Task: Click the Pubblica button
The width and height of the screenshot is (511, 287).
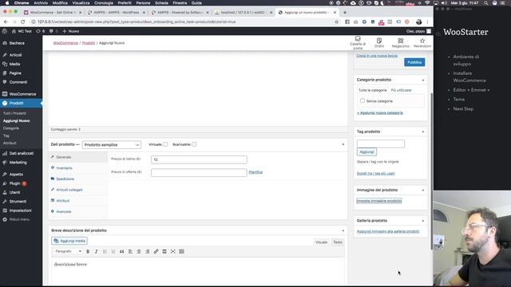Action: 414,62
